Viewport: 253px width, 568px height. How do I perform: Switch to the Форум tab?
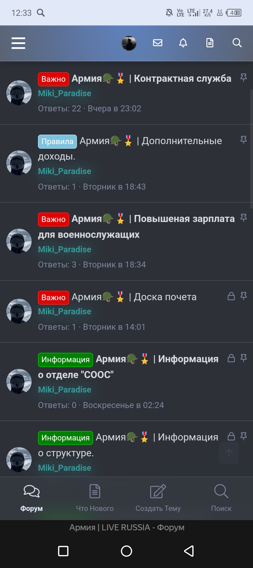[32, 498]
